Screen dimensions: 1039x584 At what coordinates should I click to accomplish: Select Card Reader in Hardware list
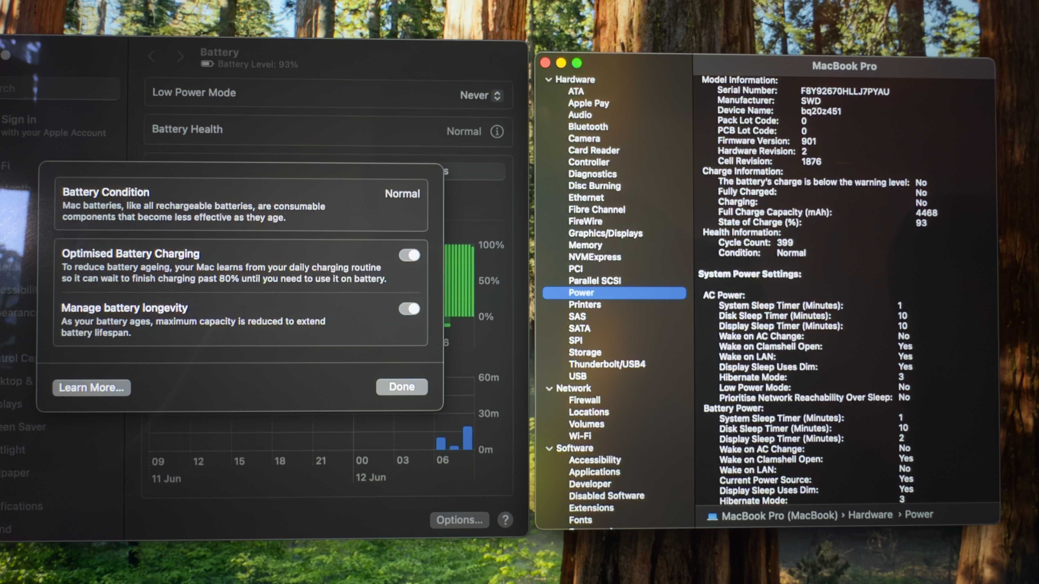point(594,150)
